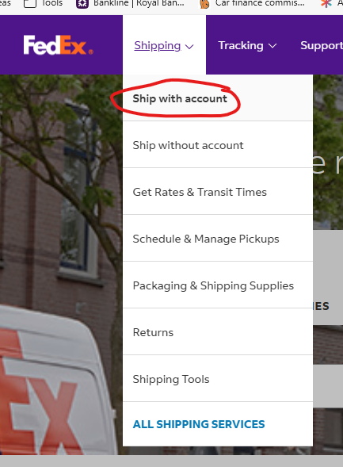Click the Car finance bookmark favicon
Image resolution: width=343 pixels, height=467 pixels.
[x=204, y=4]
